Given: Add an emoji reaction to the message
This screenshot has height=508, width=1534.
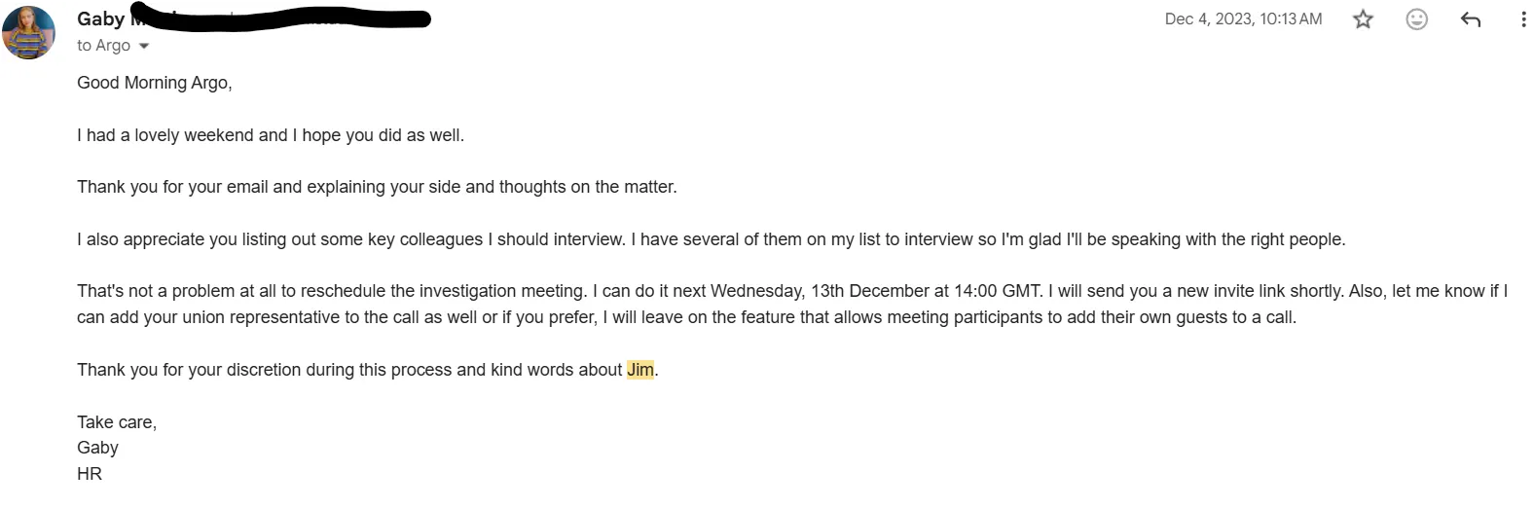Looking at the screenshot, I should tap(1416, 19).
